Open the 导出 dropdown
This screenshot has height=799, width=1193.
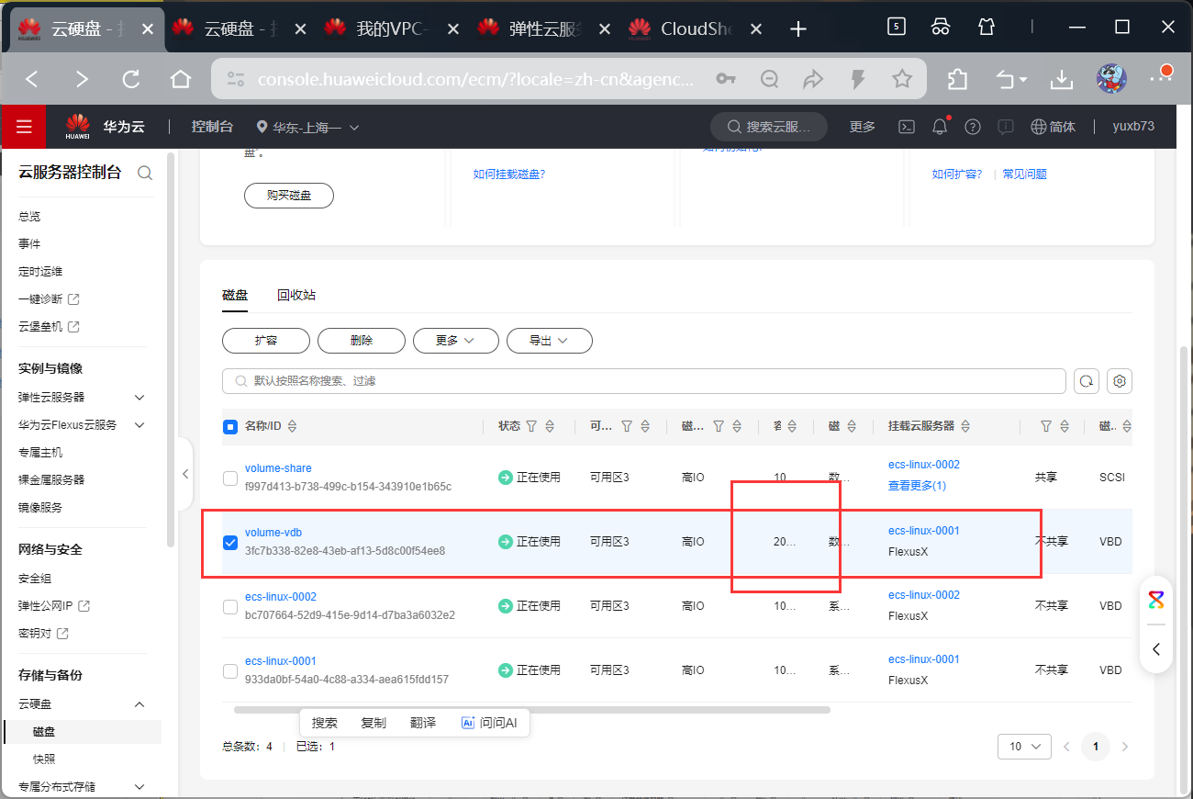coord(550,341)
